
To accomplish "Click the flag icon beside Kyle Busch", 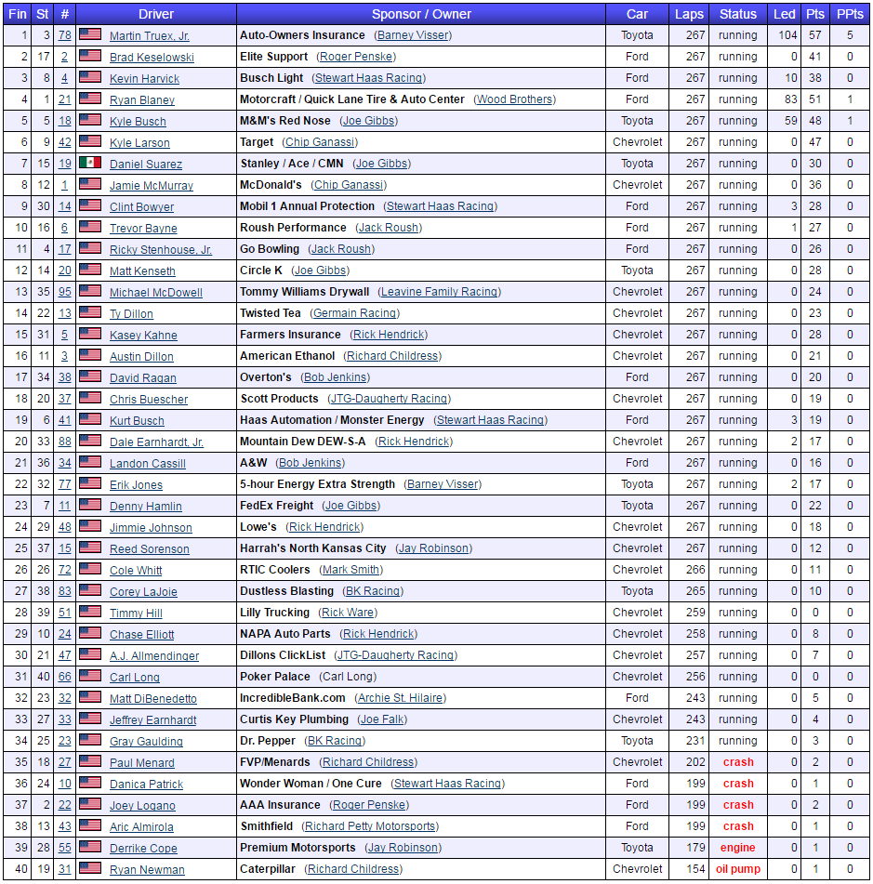I will click(90, 120).
